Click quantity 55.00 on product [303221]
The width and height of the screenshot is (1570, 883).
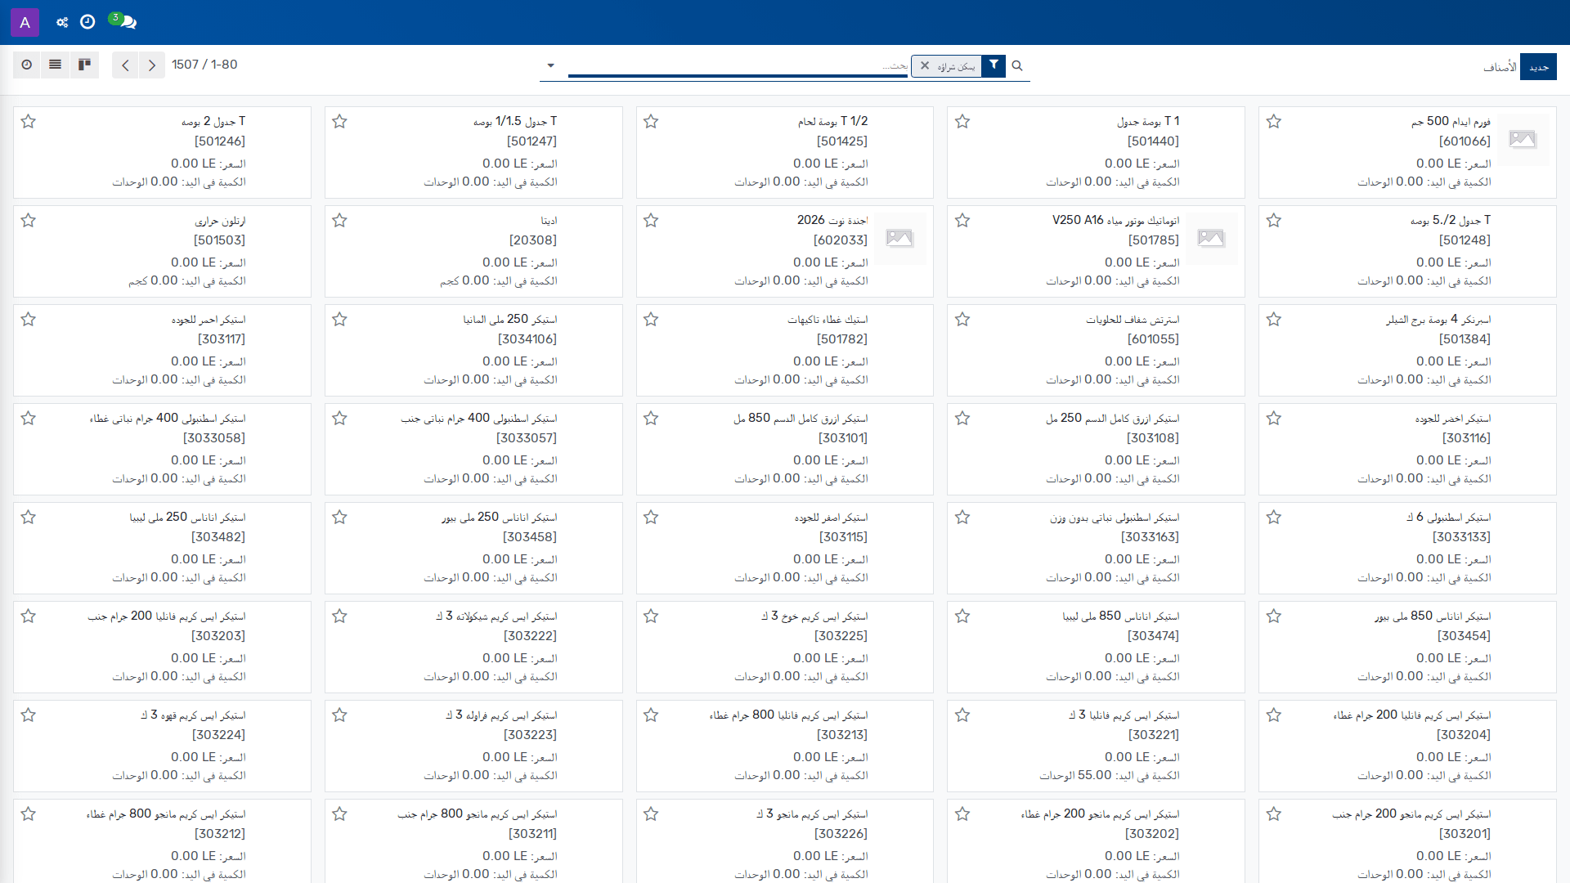[1094, 775]
